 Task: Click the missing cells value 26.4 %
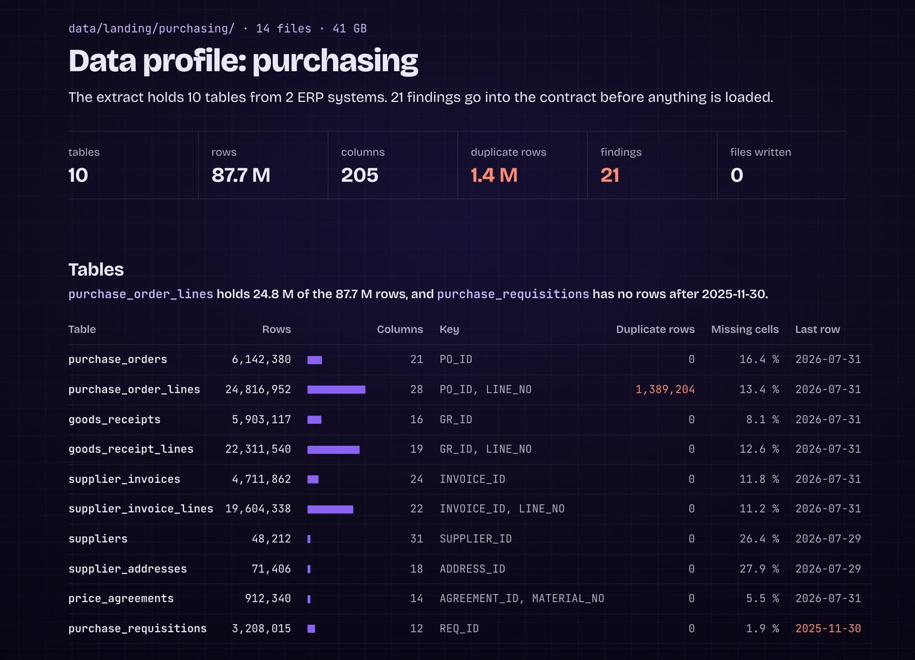tap(759, 539)
